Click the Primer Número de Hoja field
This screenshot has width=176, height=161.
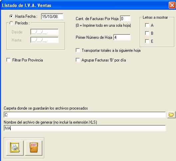click(x=122, y=37)
